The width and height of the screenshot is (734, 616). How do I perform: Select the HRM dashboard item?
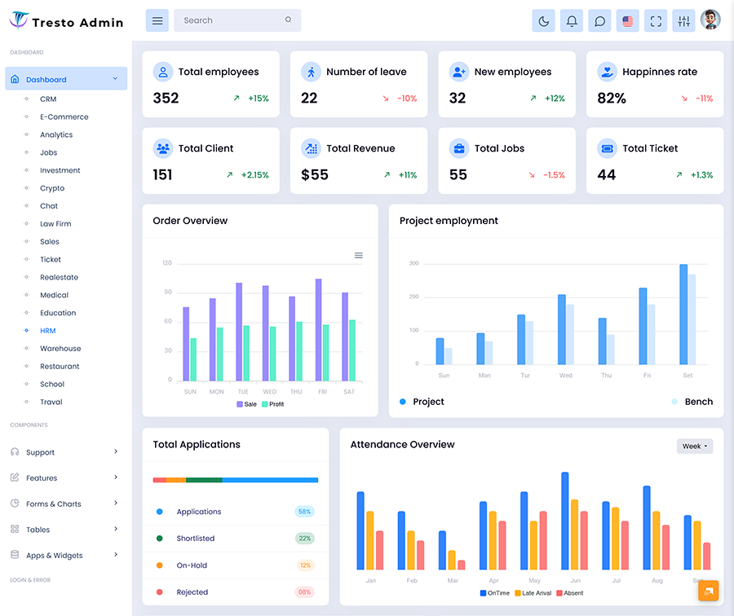(48, 331)
